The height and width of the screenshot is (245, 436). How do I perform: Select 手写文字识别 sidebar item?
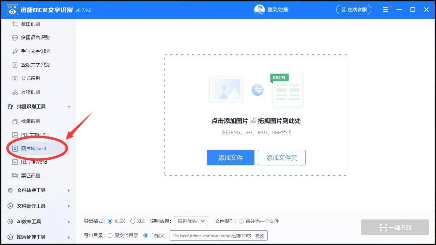[x=35, y=51]
